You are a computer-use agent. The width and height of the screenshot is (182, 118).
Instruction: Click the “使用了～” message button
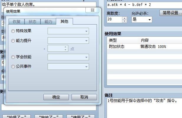pyautogui.click(x=81, y=117)
